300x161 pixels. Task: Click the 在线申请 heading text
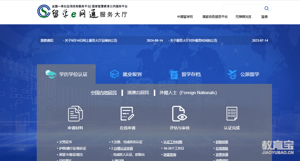coord(127,128)
